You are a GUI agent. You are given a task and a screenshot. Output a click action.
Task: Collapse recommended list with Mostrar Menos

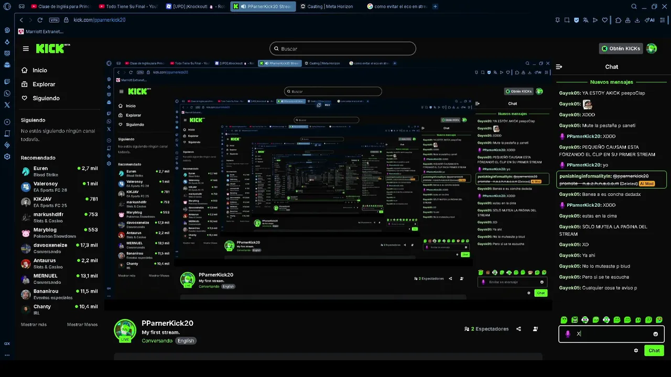tap(82, 325)
